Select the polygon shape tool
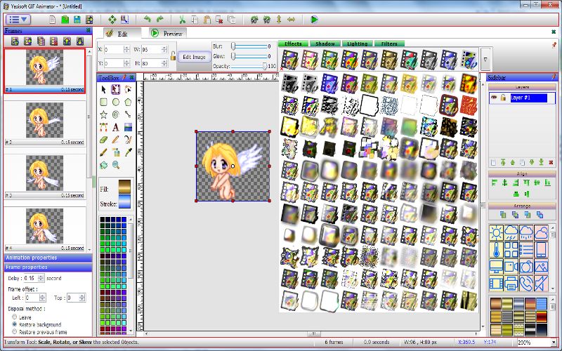562x351 pixels. [x=128, y=102]
